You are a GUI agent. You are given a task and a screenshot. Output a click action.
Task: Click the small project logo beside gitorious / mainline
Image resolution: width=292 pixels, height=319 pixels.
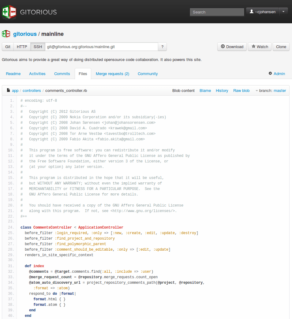coord(6,34)
